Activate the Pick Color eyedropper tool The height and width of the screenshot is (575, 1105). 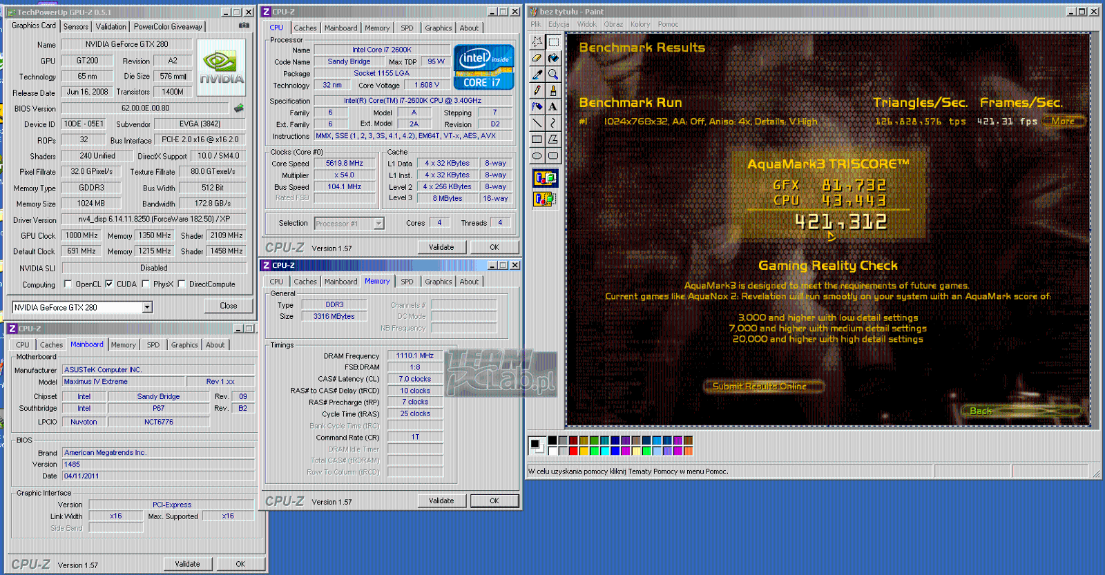point(537,74)
